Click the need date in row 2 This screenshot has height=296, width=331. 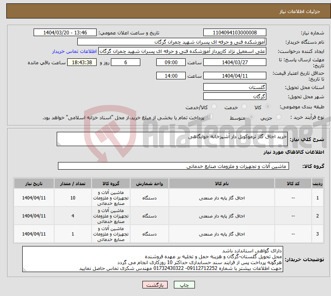[x=34, y=216]
